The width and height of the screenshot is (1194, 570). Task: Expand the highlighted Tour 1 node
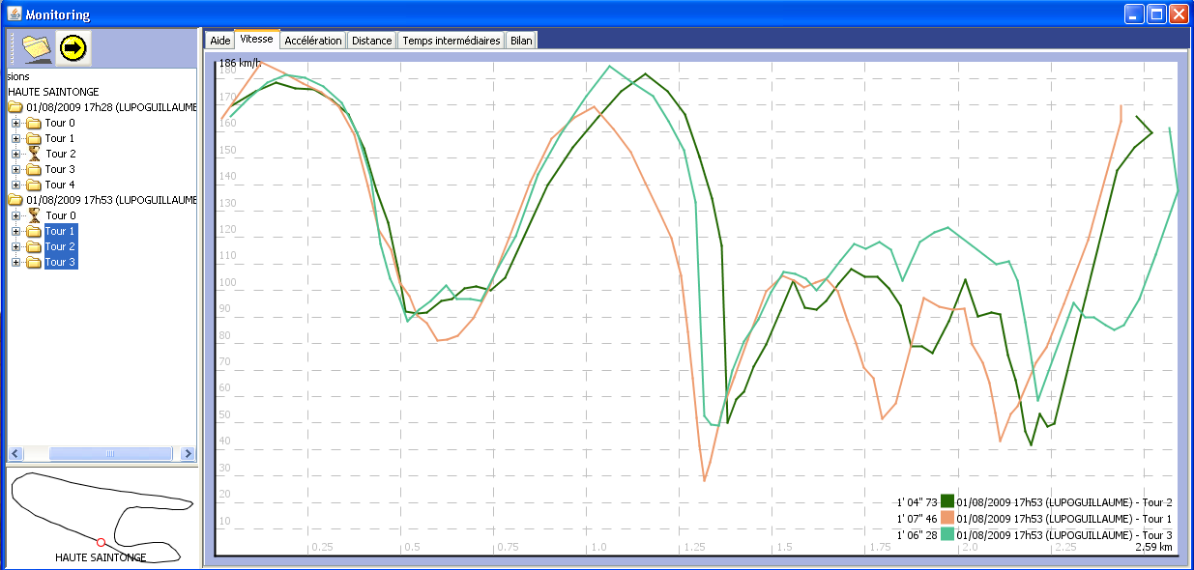point(16,231)
